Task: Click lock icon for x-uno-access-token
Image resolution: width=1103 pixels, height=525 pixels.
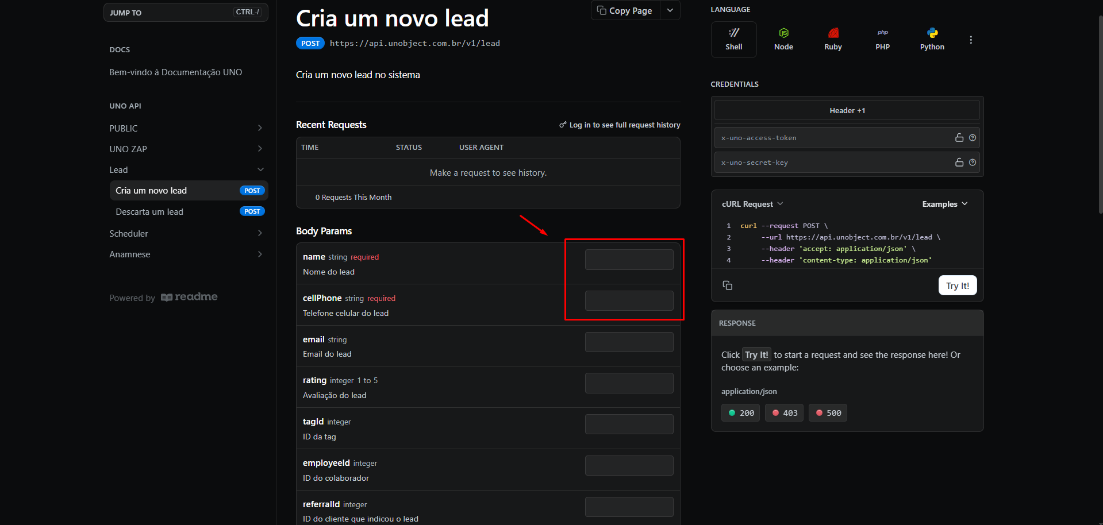Action: tap(959, 138)
